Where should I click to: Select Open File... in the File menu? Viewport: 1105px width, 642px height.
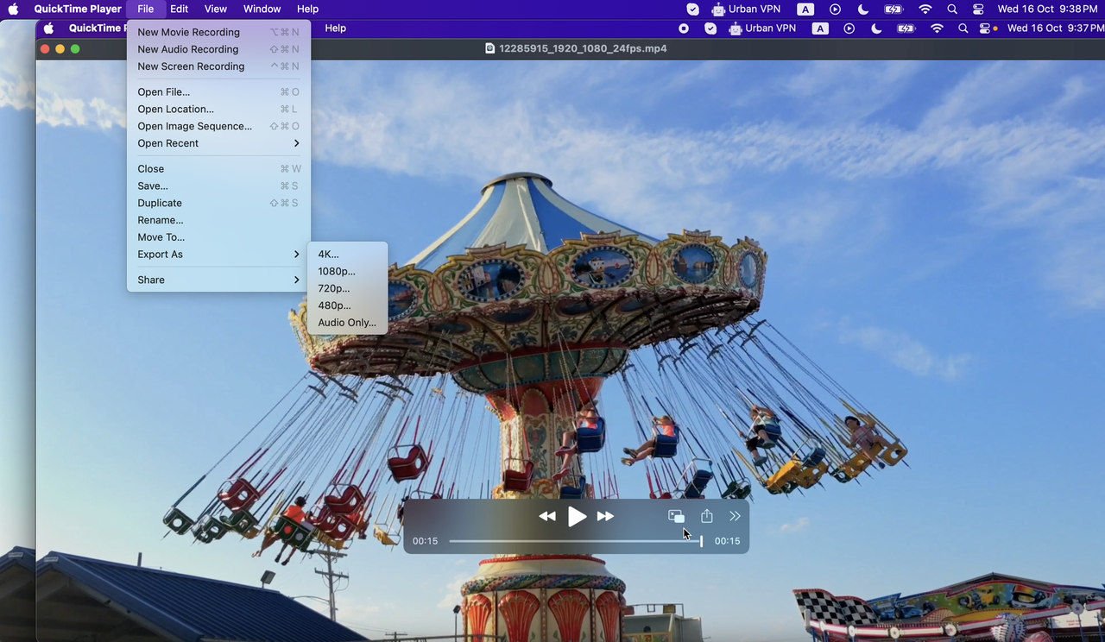click(x=218, y=92)
